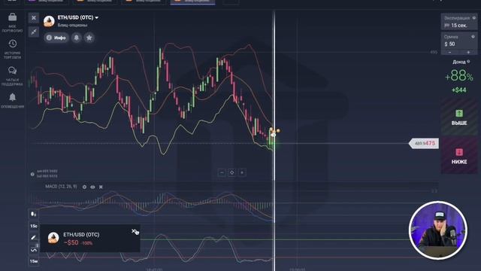Click the current price tag 475
This screenshot has width=481, height=271.
point(424,143)
